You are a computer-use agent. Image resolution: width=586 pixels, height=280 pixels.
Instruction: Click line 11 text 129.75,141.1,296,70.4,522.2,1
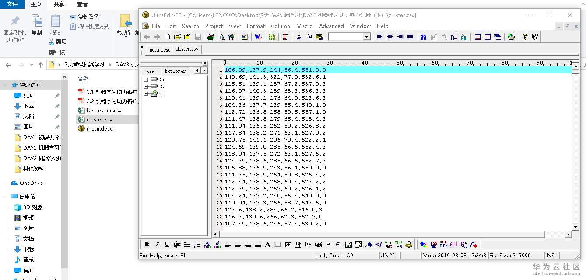[x=275, y=140]
